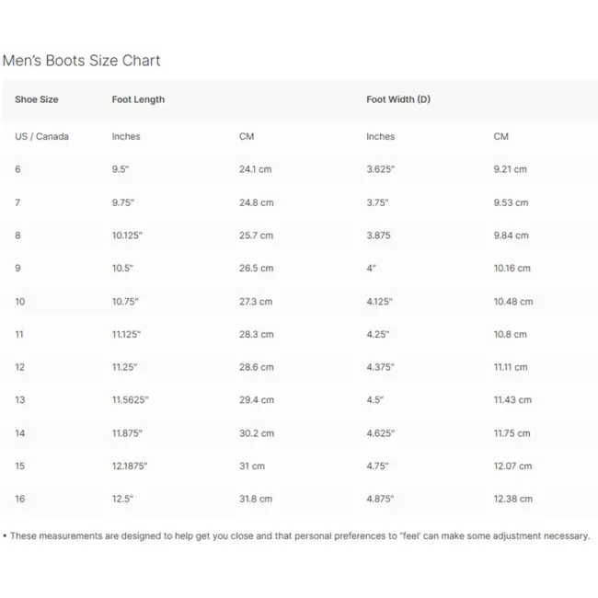Select the 4.25" foot width value

[x=377, y=335]
